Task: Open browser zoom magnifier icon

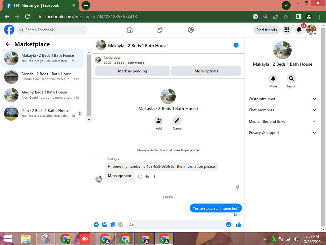Action: click(266, 17)
